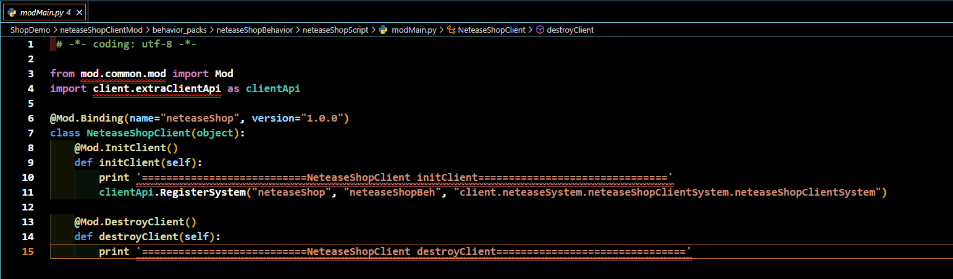
Task: Click Python icon beside modMain.py breadcrumb
Action: click(x=383, y=30)
